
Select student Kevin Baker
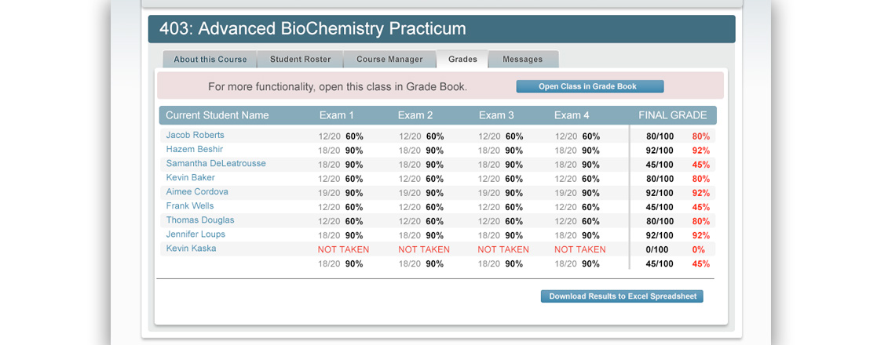click(x=191, y=178)
